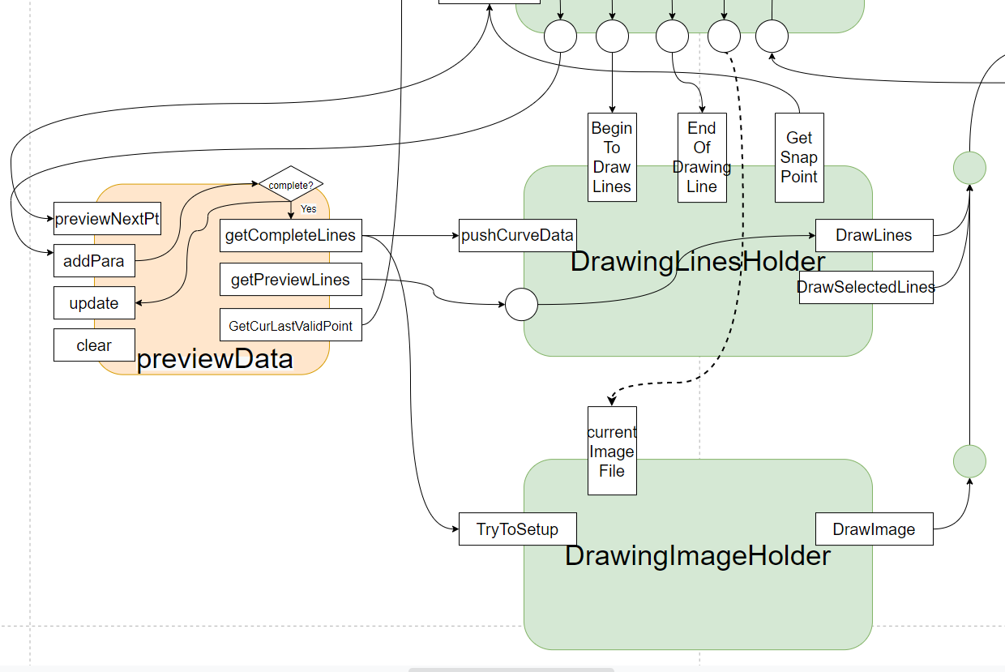Select the TryToSetup box
This screenshot has width=1005, height=672.
pyautogui.click(x=518, y=529)
